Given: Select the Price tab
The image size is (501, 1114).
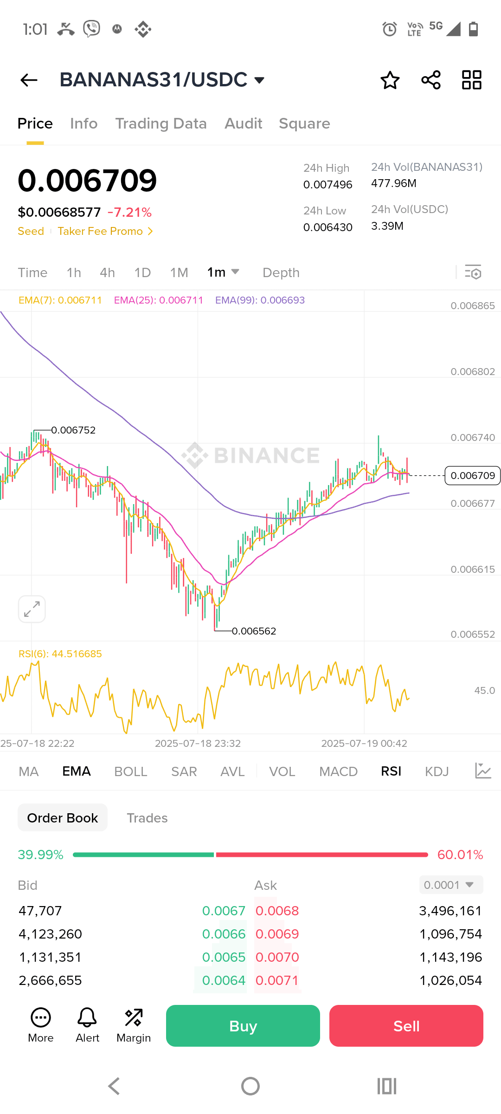Looking at the screenshot, I should click(x=35, y=123).
